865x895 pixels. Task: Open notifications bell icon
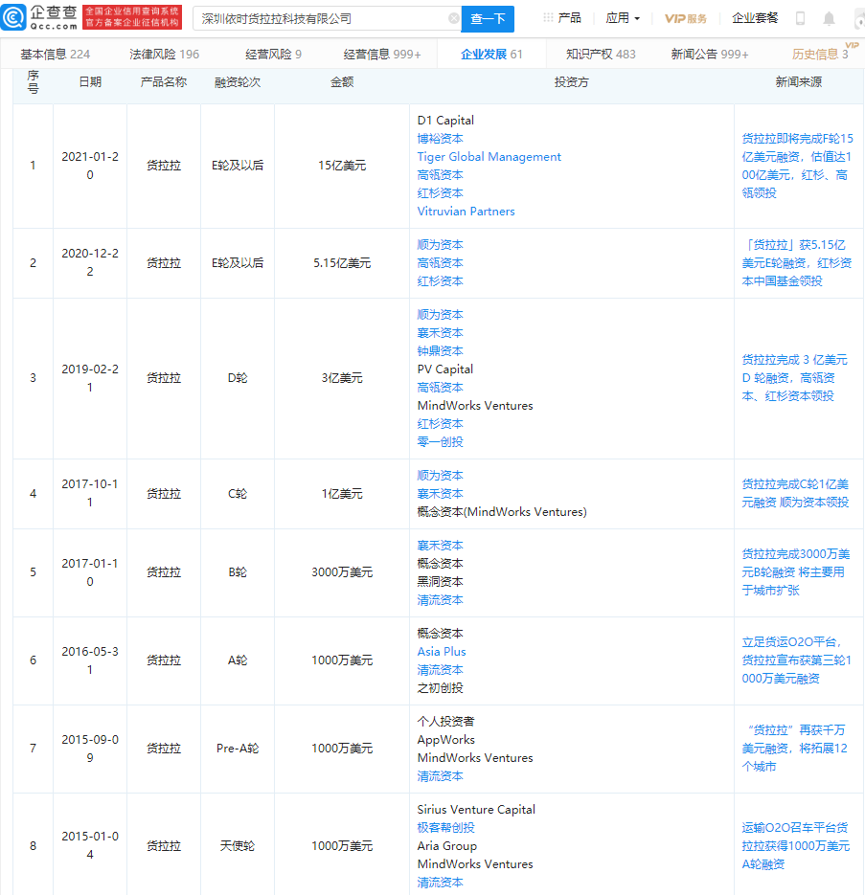[829, 19]
